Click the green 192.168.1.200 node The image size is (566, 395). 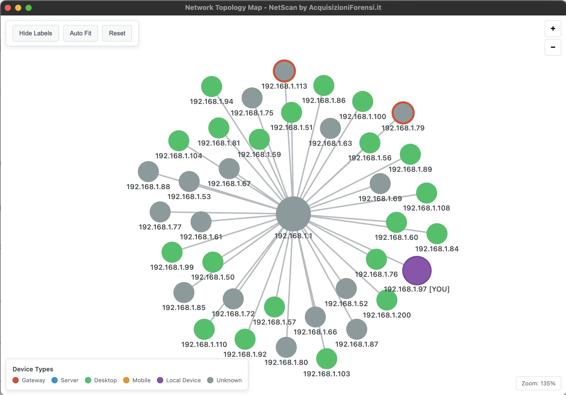tap(387, 300)
